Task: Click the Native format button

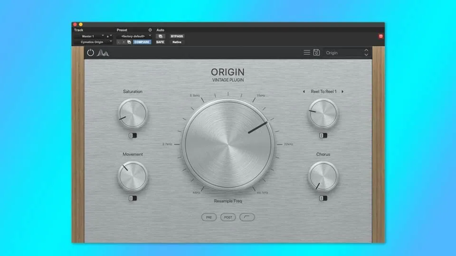Action: tap(177, 42)
